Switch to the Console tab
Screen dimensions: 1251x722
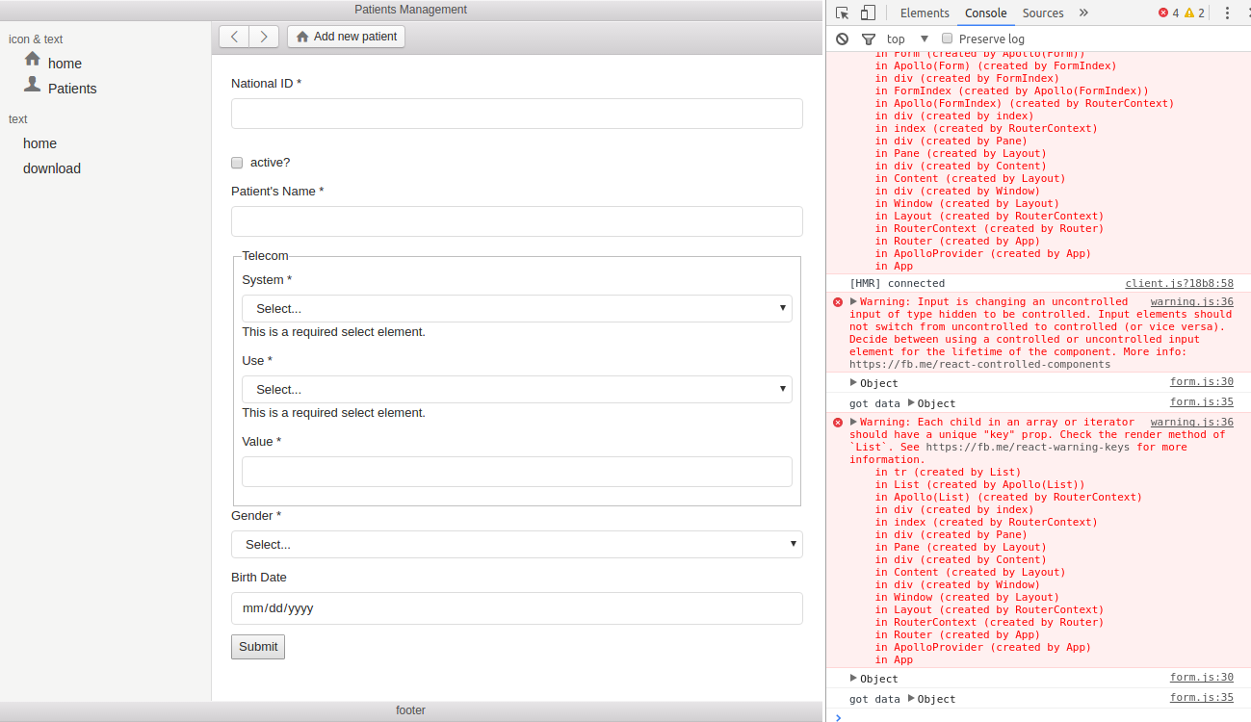pyautogui.click(x=985, y=13)
